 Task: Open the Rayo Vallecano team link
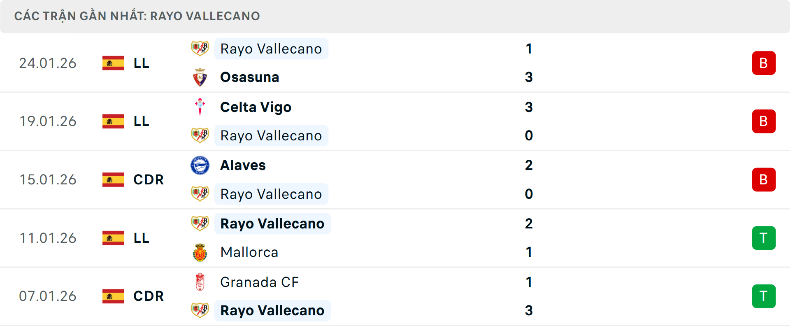coord(271,48)
